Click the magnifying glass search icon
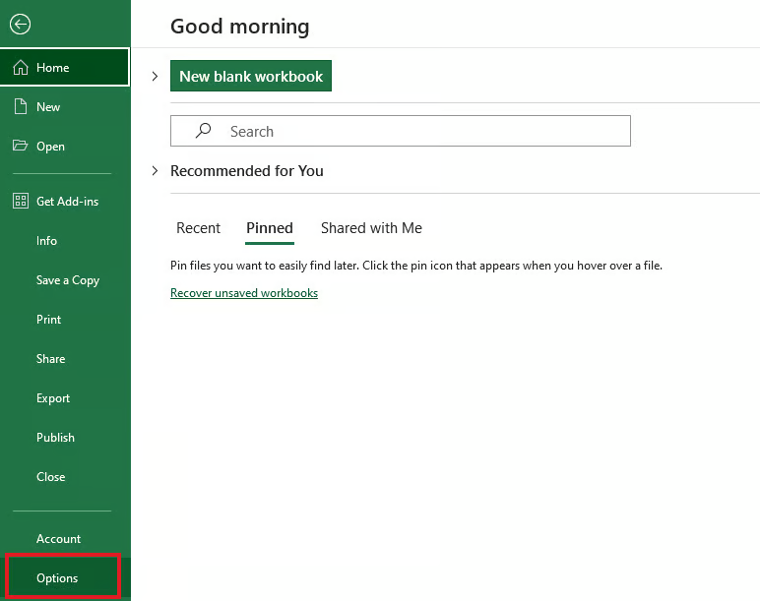Image resolution: width=760 pixels, height=601 pixels. point(203,131)
